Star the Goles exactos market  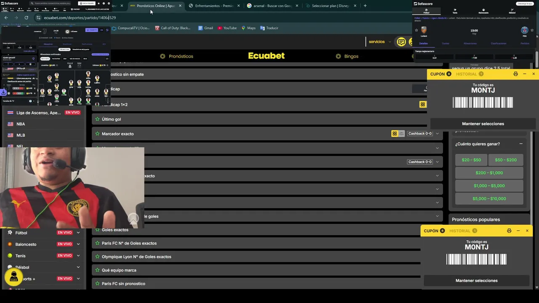click(97, 230)
